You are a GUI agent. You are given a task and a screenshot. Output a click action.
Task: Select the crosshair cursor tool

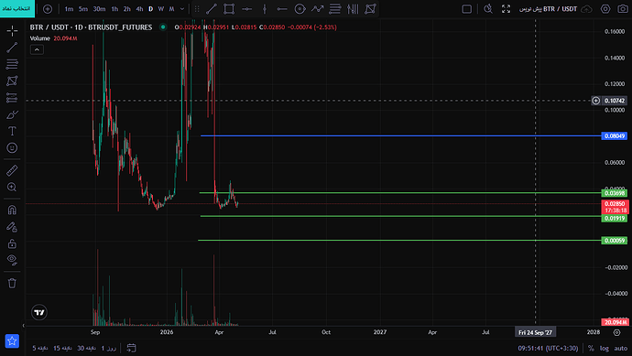coord(12,30)
